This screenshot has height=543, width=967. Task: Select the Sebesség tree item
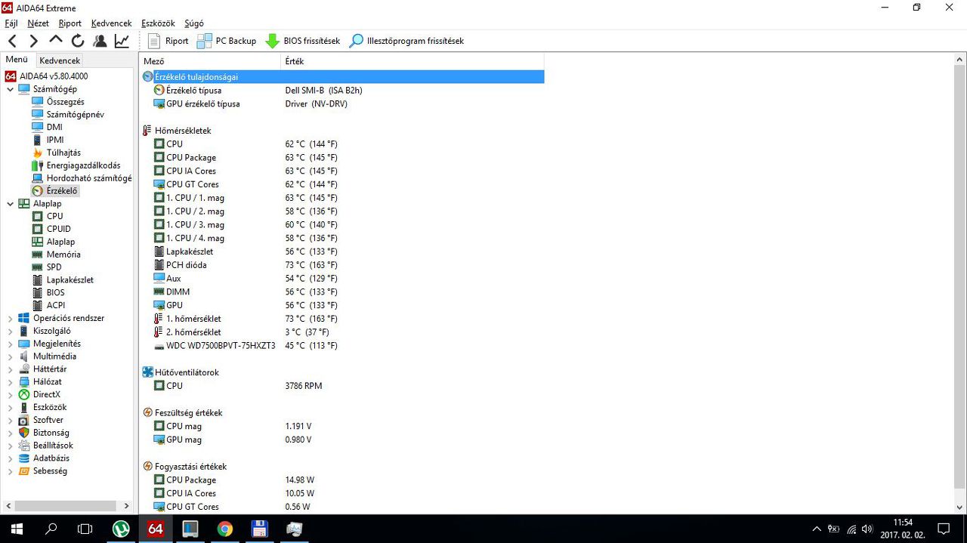click(50, 470)
